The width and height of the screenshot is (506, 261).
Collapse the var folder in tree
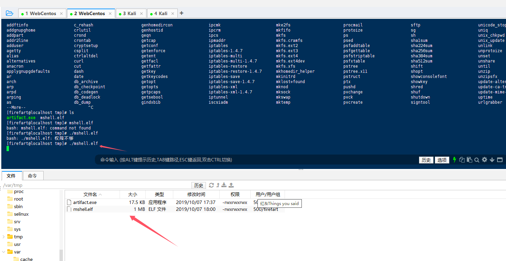(x=4, y=252)
